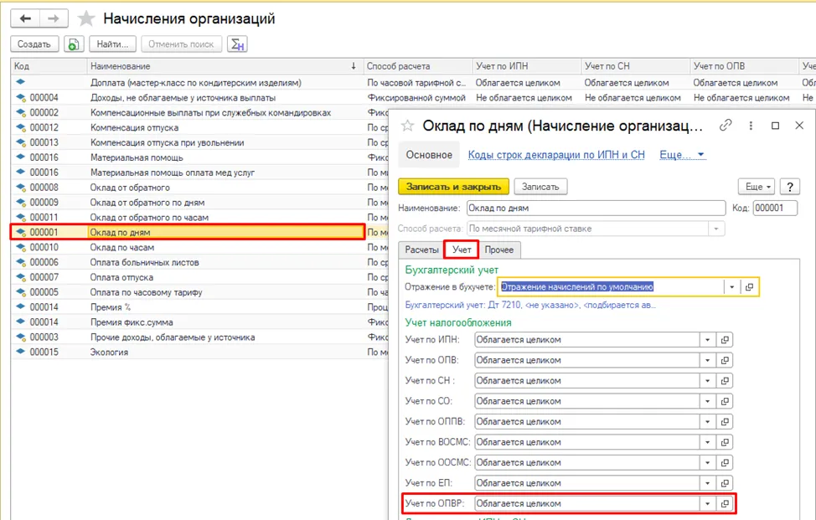
Task: Open the linked item for Учет по ОПВ
Action: tap(725, 360)
